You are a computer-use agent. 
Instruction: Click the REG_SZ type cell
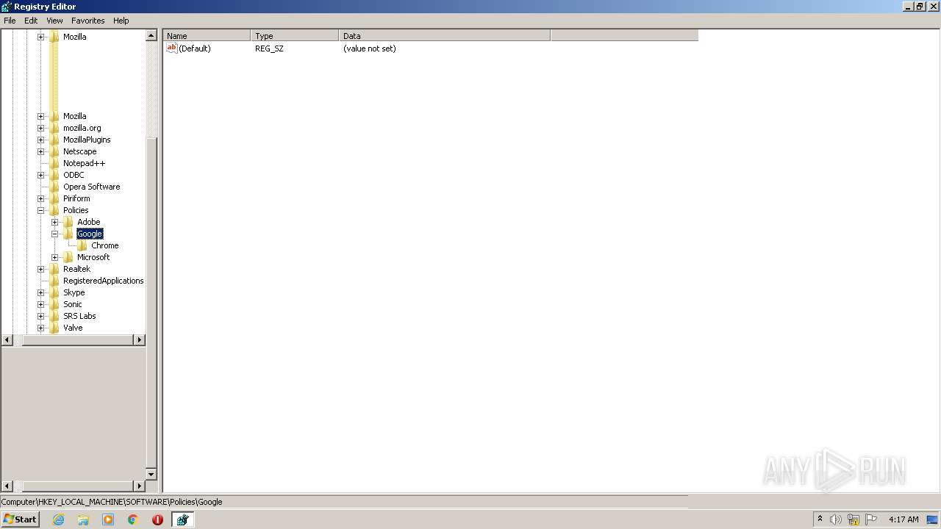[269, 48]
